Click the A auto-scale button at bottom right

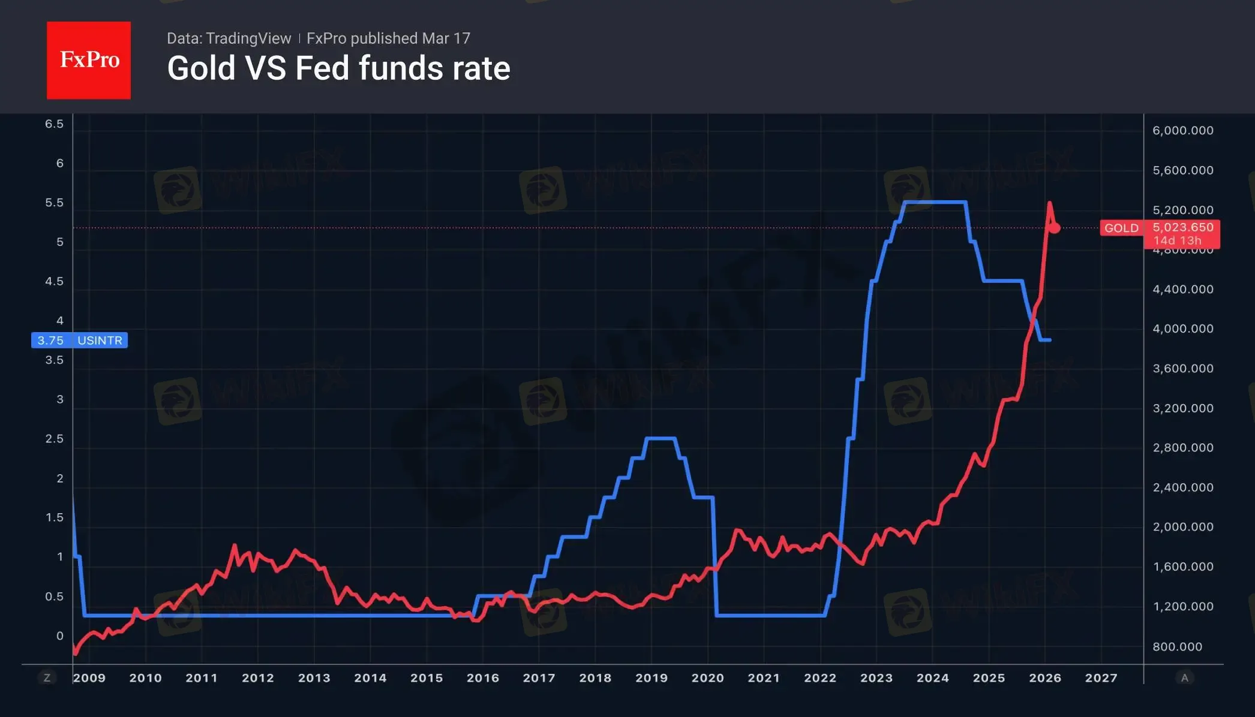(x=1184, y=677)
